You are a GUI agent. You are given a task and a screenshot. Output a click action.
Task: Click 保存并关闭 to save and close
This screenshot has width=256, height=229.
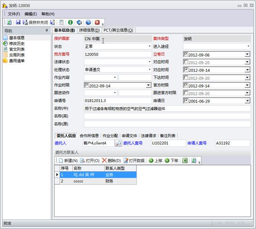coord(35,22)
